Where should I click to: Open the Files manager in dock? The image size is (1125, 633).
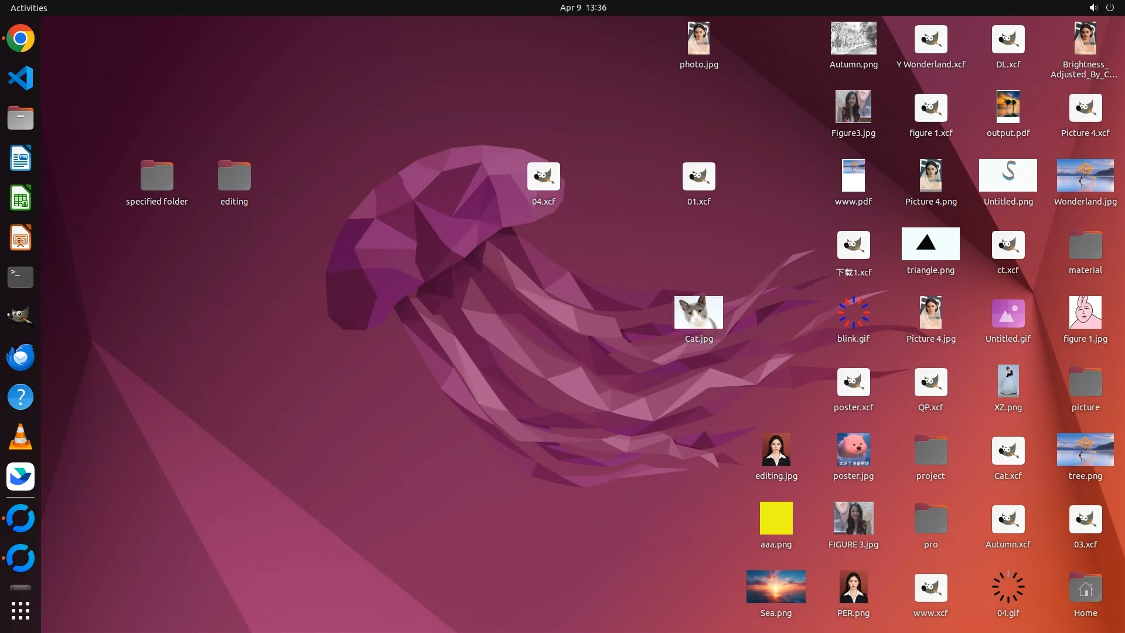(21, 118)
